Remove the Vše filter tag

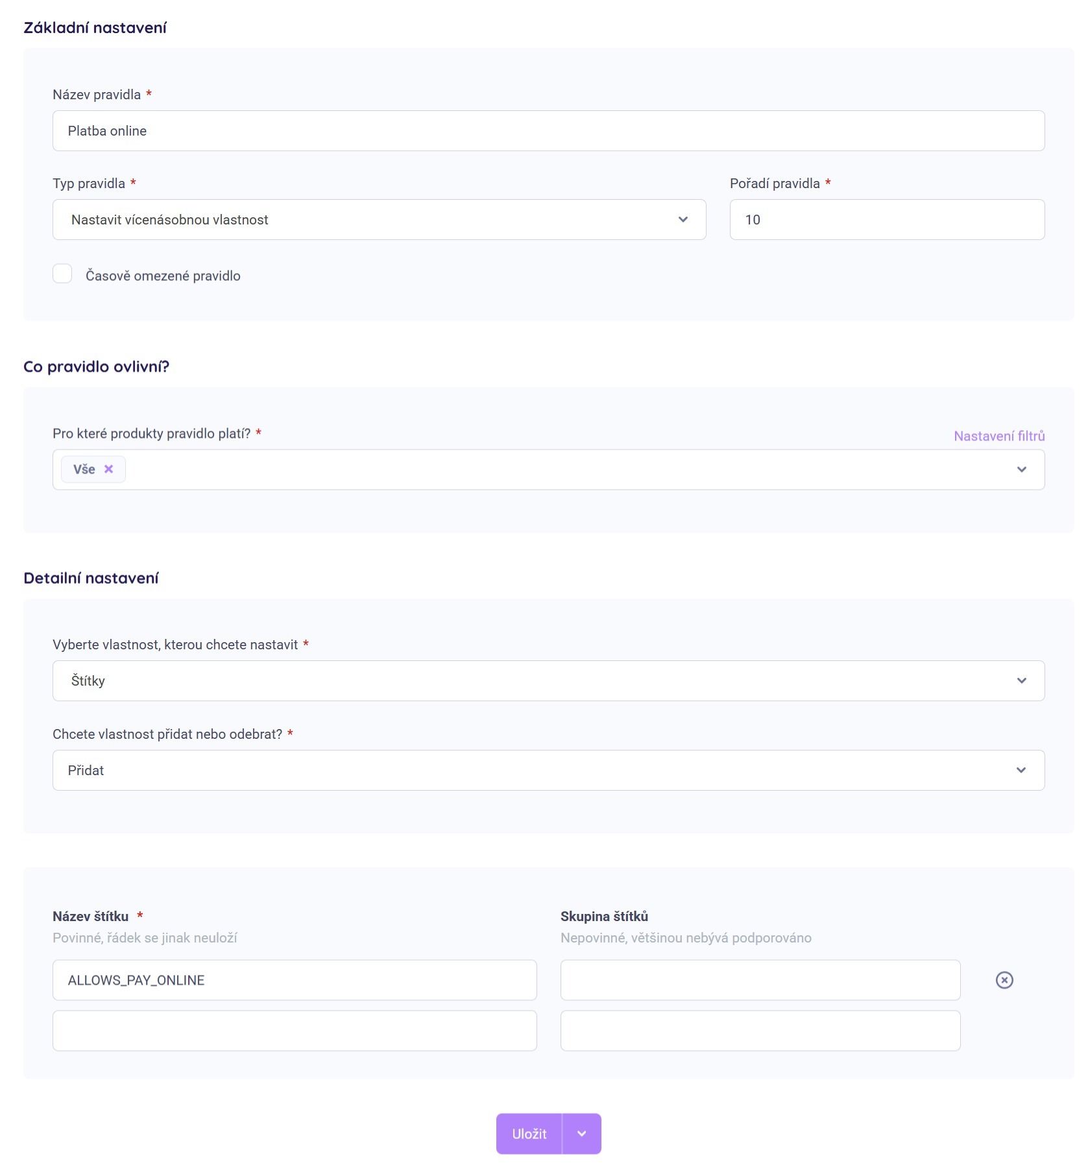point(109,469)
